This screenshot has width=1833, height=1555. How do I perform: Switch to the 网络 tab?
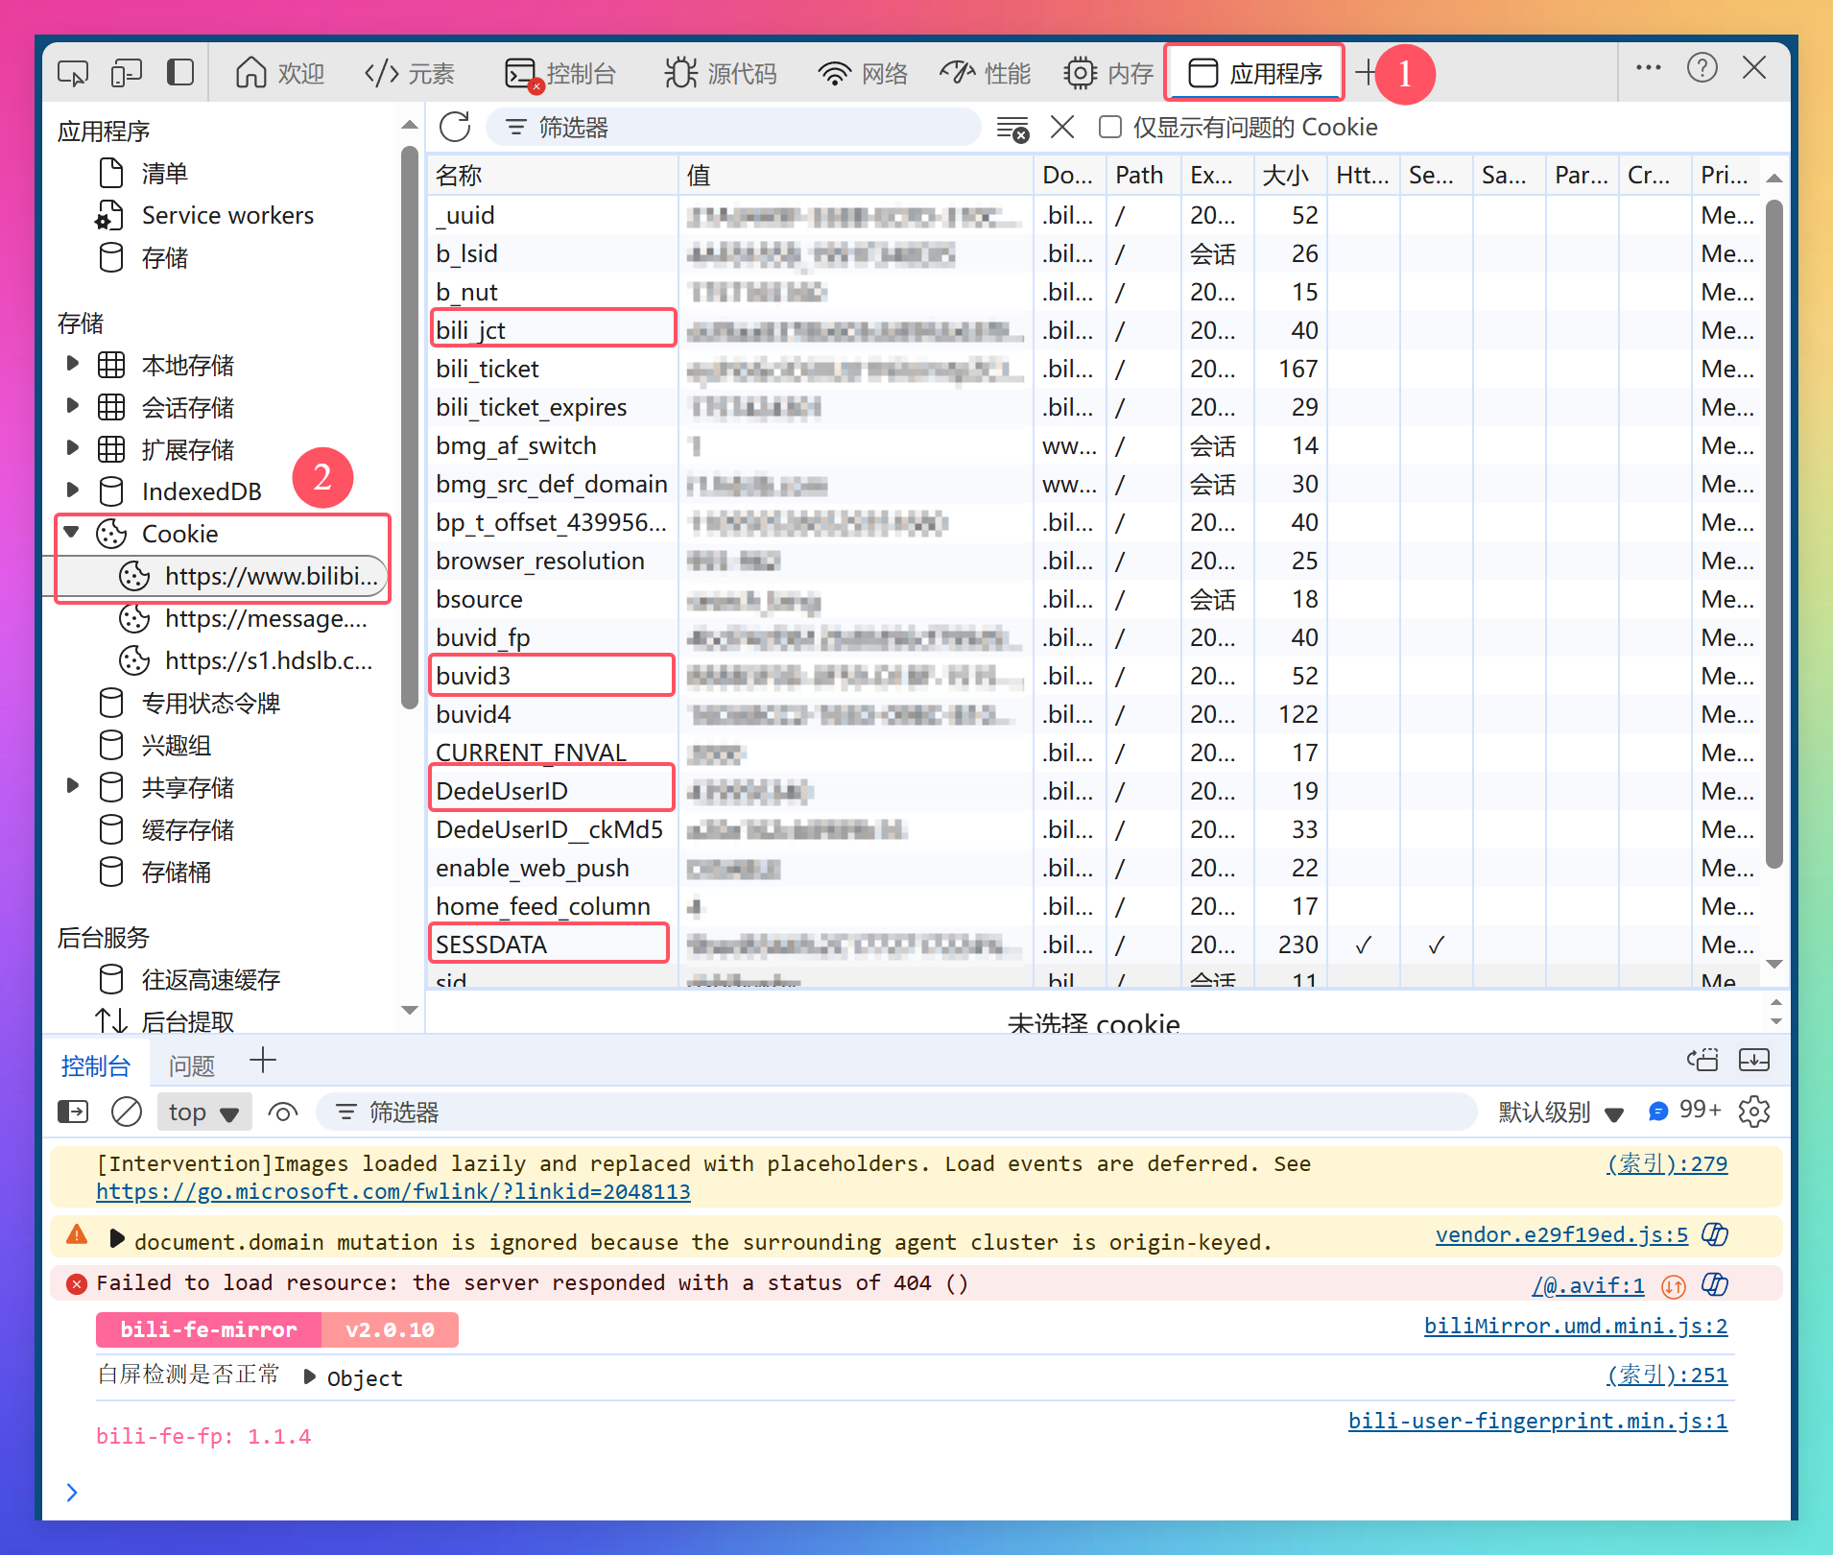point(863,73)
